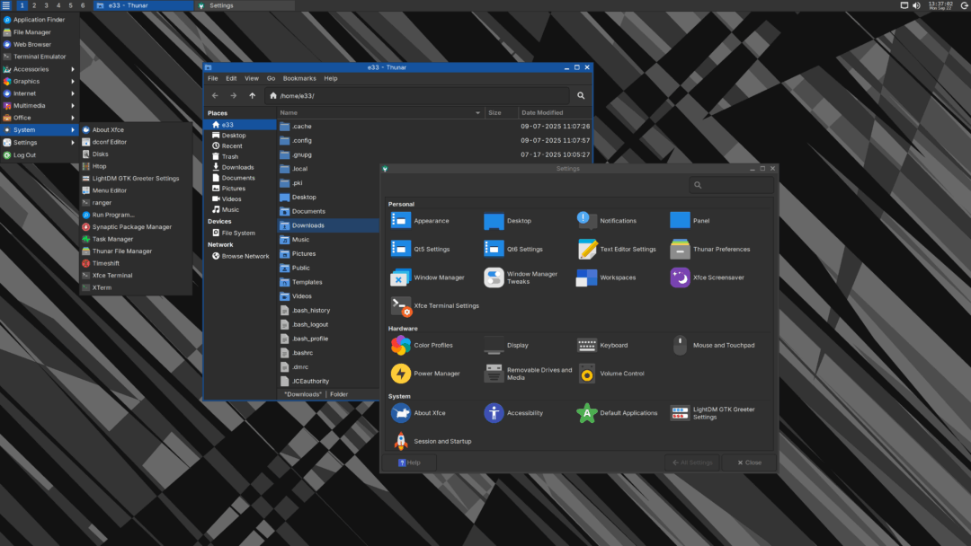This screenshot has width=971, height=546.
Task: Expand the Multimedia submenu
Action: (31, 105)
